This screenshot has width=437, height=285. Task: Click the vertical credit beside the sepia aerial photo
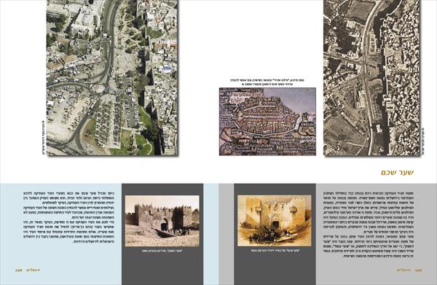(422, 141)
